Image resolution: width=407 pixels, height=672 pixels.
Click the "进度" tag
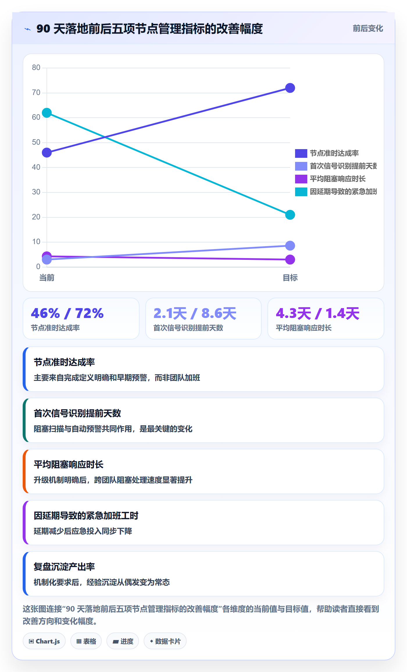pyautogui.click(x=123, y=641)
